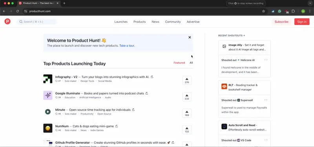The height and width of the screenshot is (147, 314).
Task: Upvote NumNum with 132 votes
Action: [x=187, y=130]
